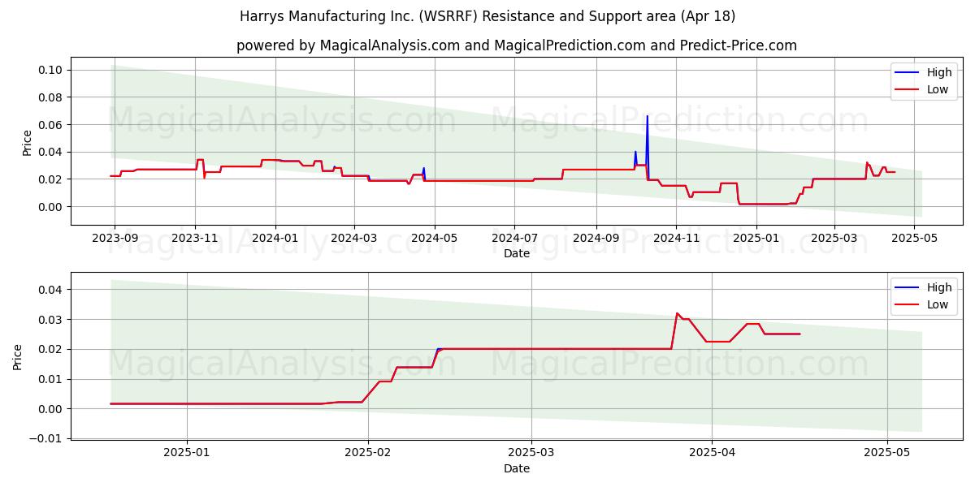
Task: Click 'High' in the bottom chart legend
Action: pos(939,287)
